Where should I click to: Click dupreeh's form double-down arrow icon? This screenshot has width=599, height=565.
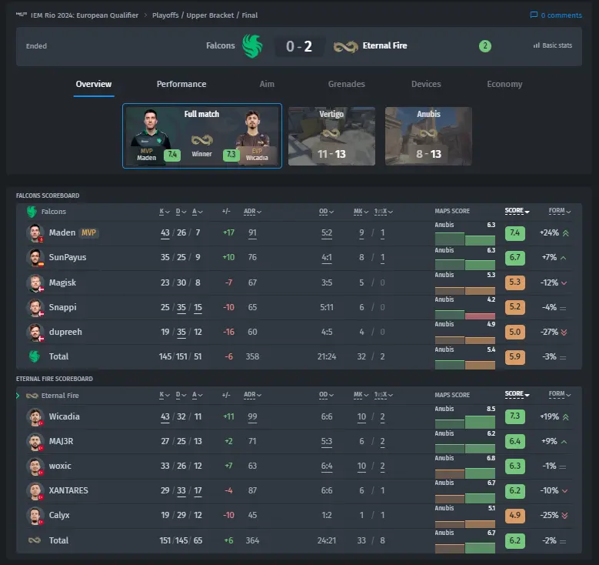click(x=564, y=333)
